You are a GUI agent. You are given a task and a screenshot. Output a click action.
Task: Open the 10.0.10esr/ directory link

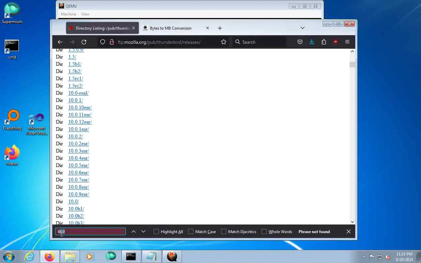pos(80,108)
